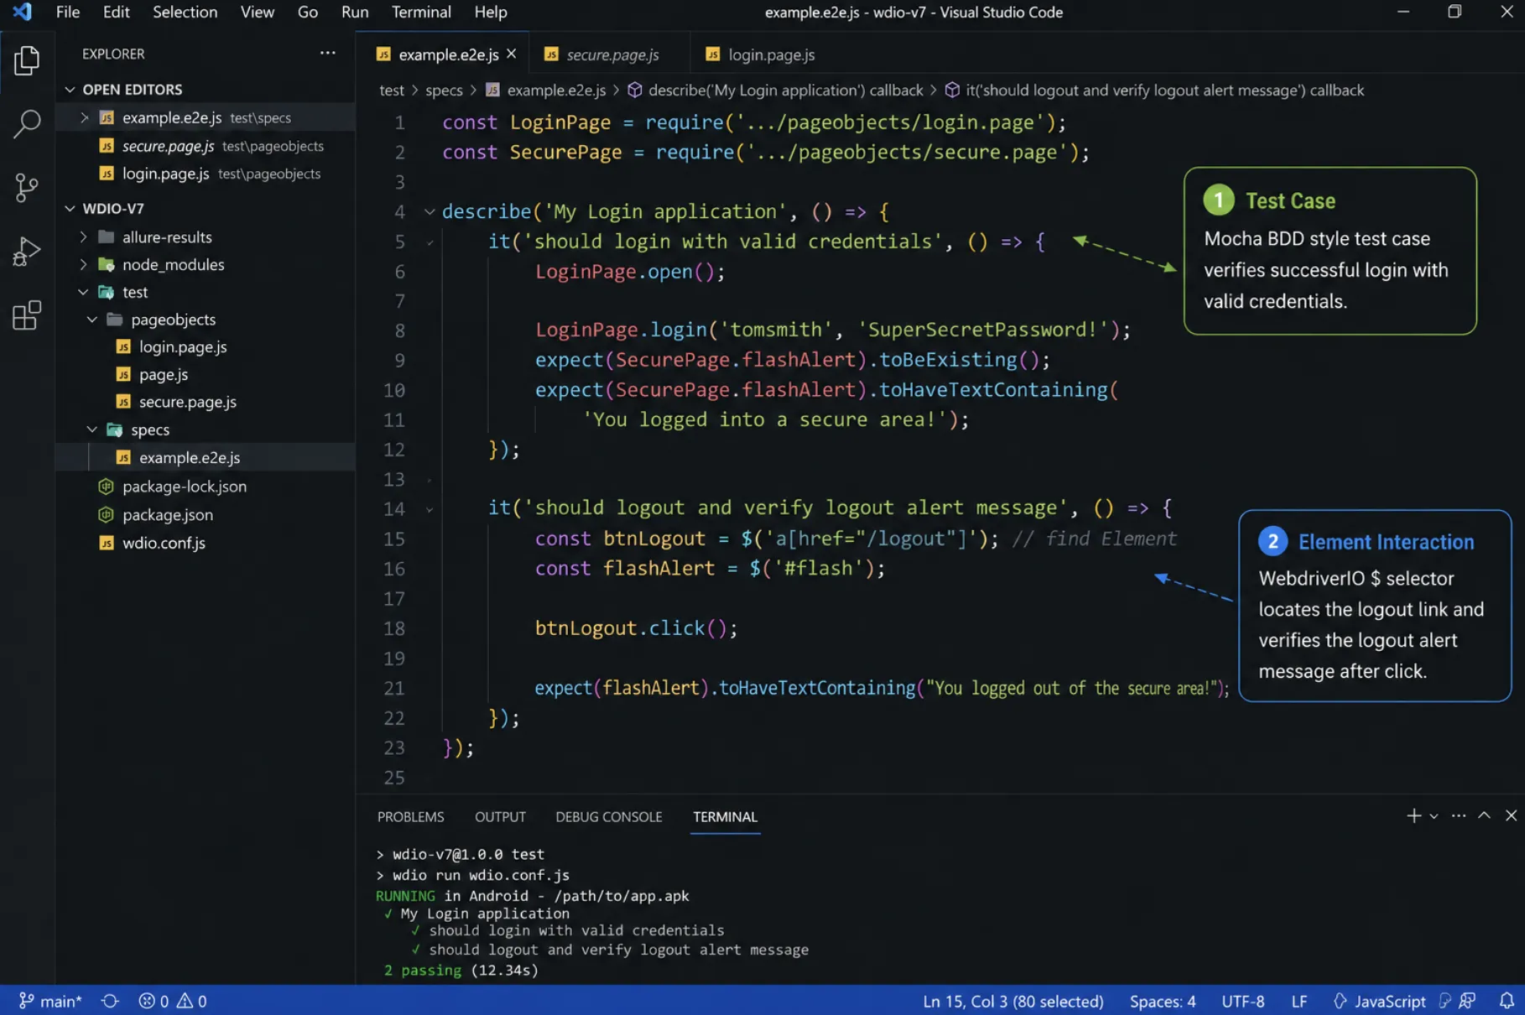Open the Extensions view
This screenshot has width=1525, height=1015.
click(x=27, y=315)
